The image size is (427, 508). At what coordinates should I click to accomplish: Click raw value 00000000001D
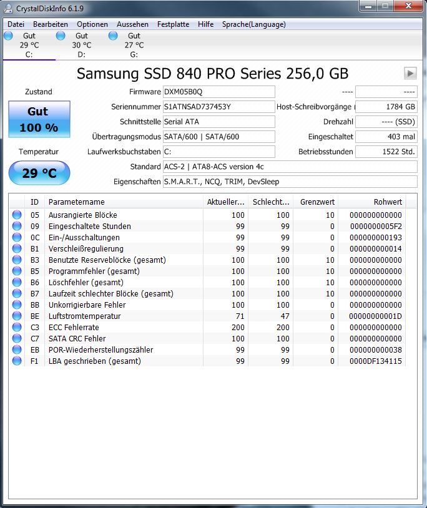tap(375, 316)
